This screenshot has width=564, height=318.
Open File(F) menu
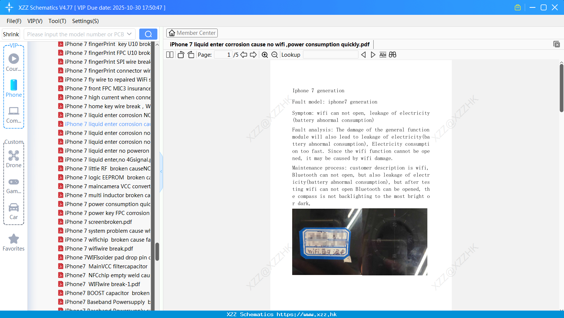(x=14, y=21)
